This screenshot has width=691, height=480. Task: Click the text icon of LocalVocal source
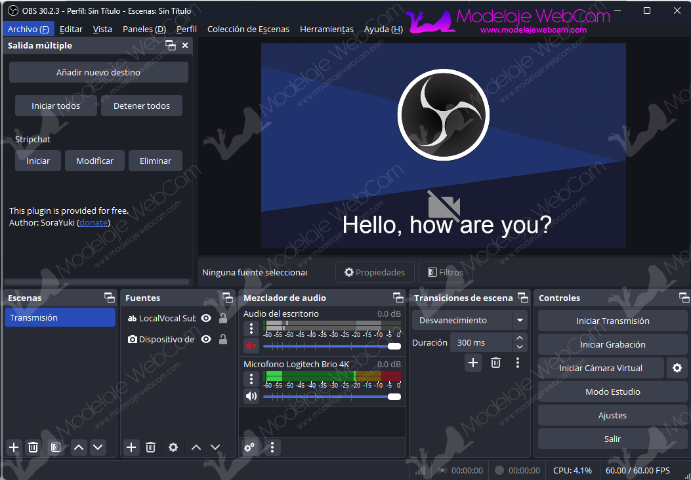[132, 319]
